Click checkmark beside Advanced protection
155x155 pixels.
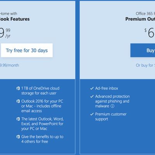(x=92, y=96)
